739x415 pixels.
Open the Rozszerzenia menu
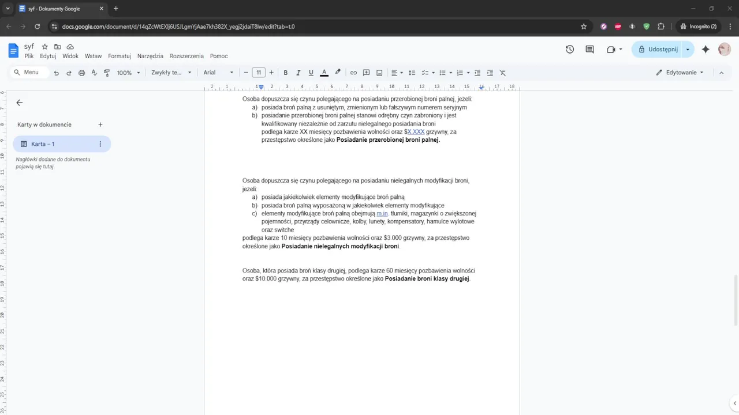pyautogui.click(x=186, y=56)
